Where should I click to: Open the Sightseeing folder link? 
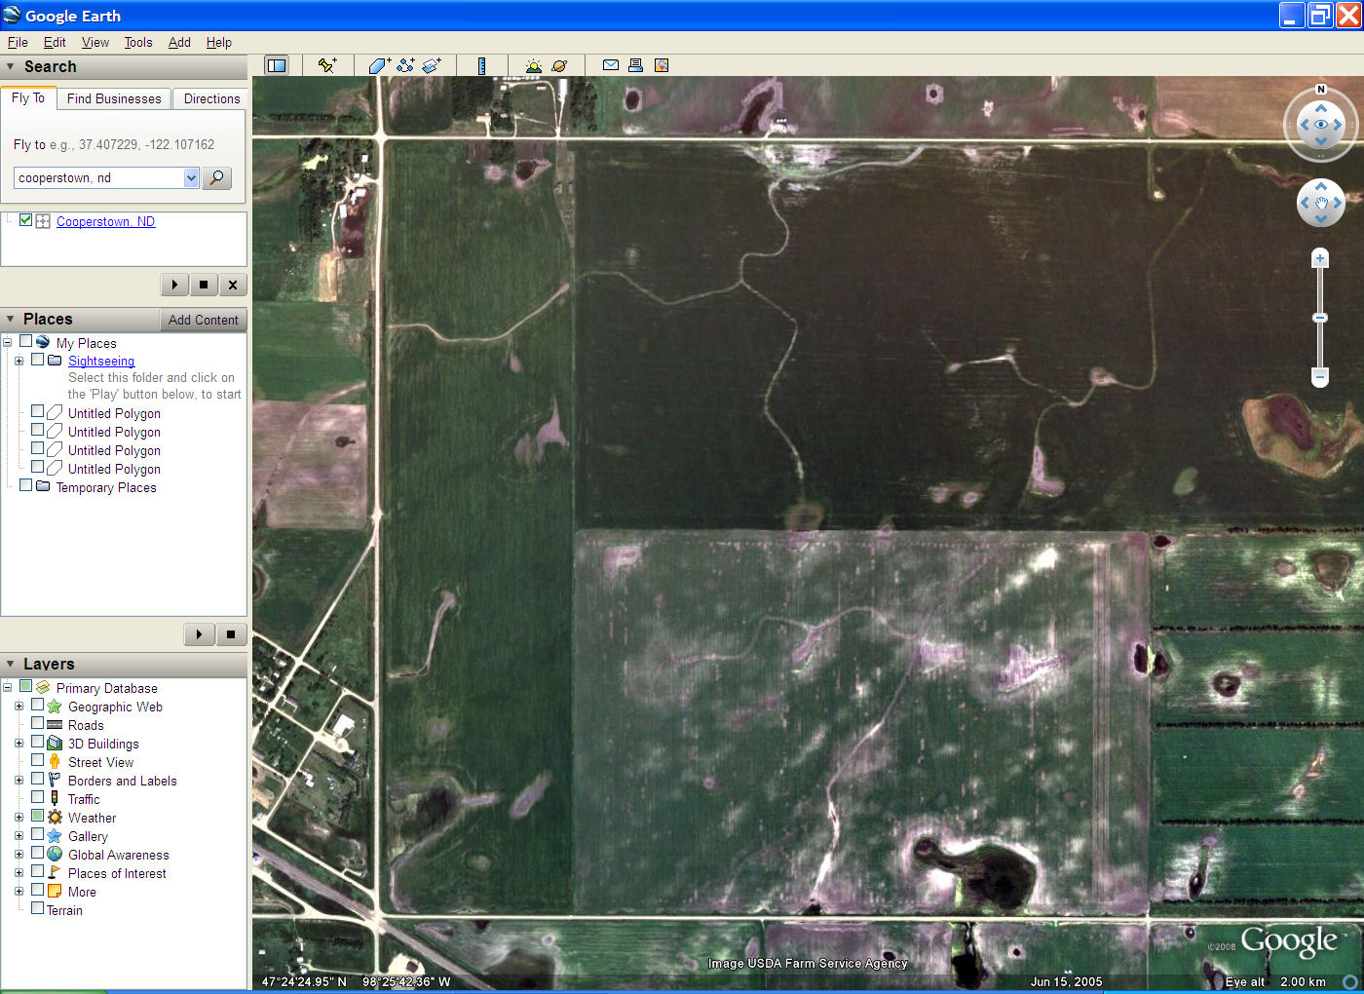[101, 361]
